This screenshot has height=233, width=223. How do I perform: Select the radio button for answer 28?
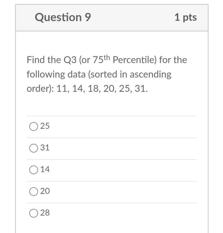tap(33, 213)
